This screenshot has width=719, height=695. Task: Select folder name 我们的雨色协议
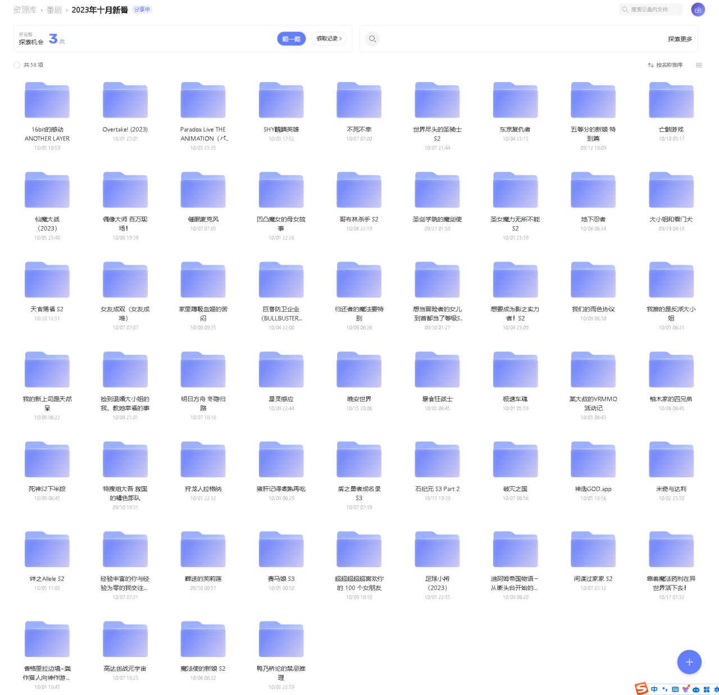click(593, 309)
